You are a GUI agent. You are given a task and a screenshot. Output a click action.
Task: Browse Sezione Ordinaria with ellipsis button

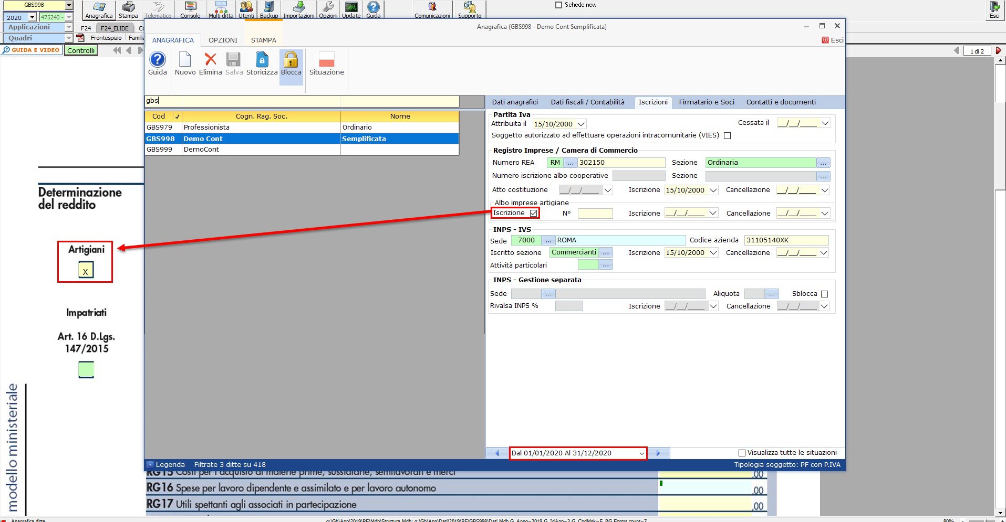[823, 163]
